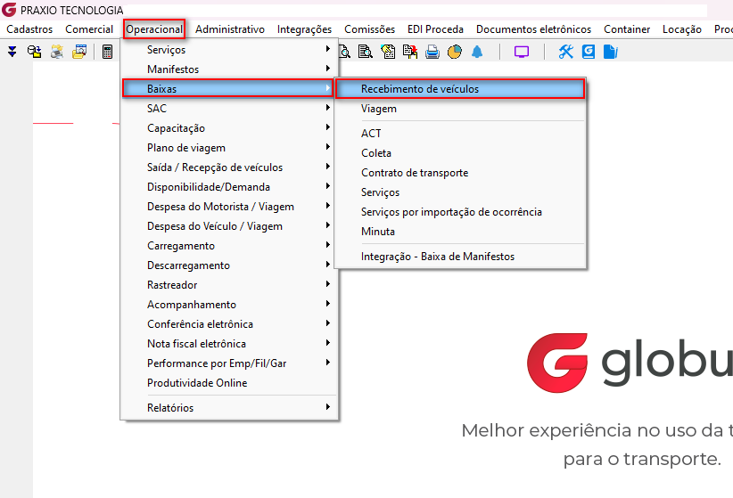Viewport: 733px width, 498px height.
Task: Open the Nota fiscal eletrônica submenu
Action: tap(229, 344)
